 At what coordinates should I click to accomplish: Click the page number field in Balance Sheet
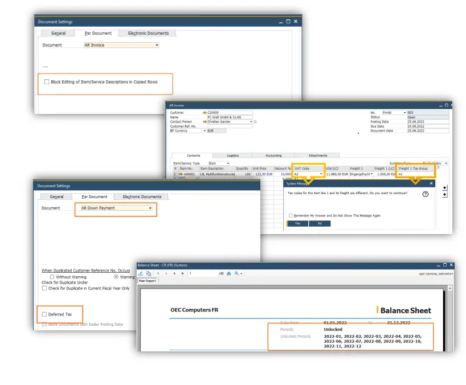click(x=203, y=273)
